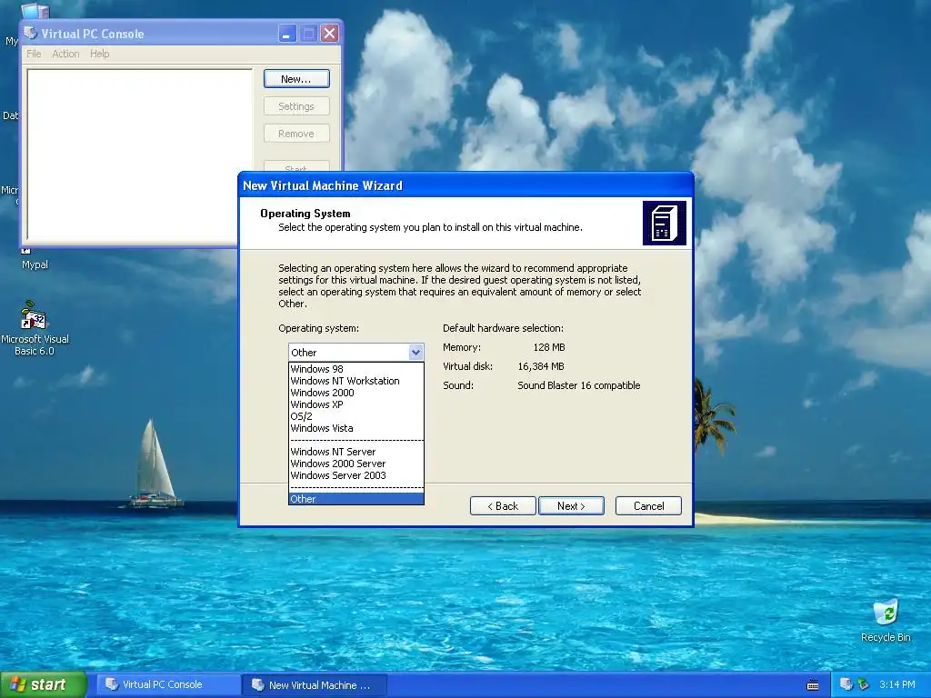The image size is (931, 698).
Task: Select the highlighted Other list entry
Action: click(x=355, y=499)
